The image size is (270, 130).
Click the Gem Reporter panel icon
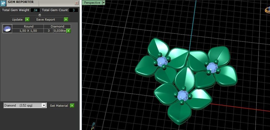(3, 3)
